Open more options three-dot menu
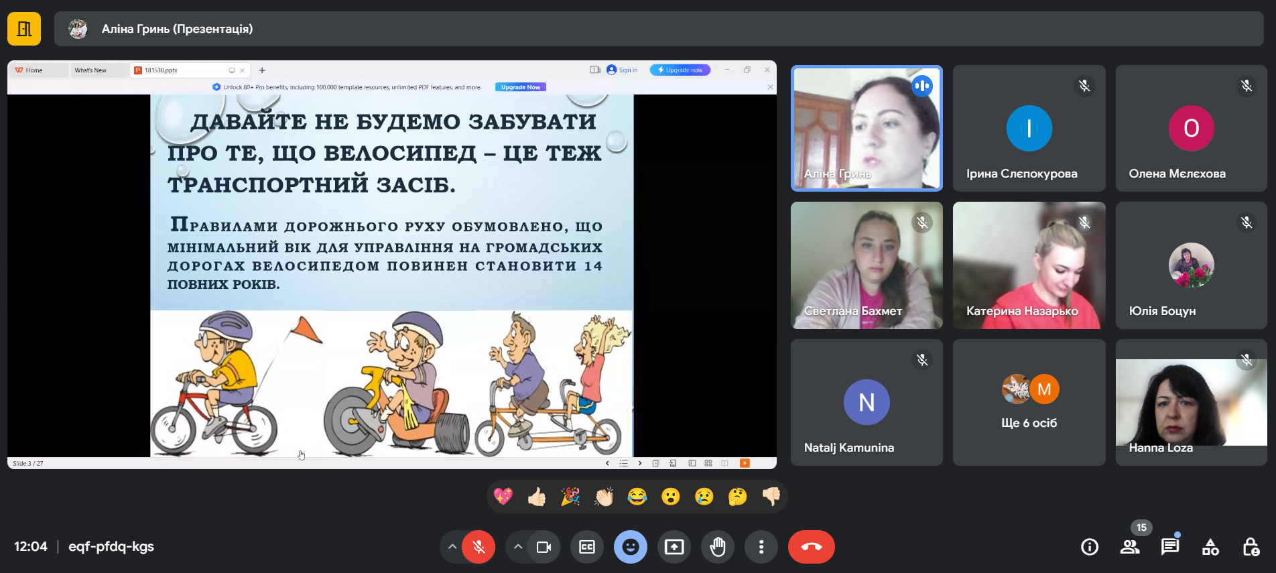This screenshot has height=573, width=1276. click(x=761, y=547)
